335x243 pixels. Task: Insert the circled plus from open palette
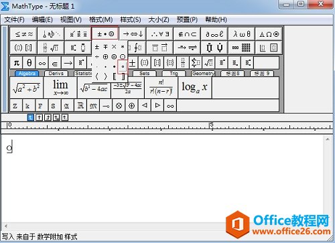[105, 57]
